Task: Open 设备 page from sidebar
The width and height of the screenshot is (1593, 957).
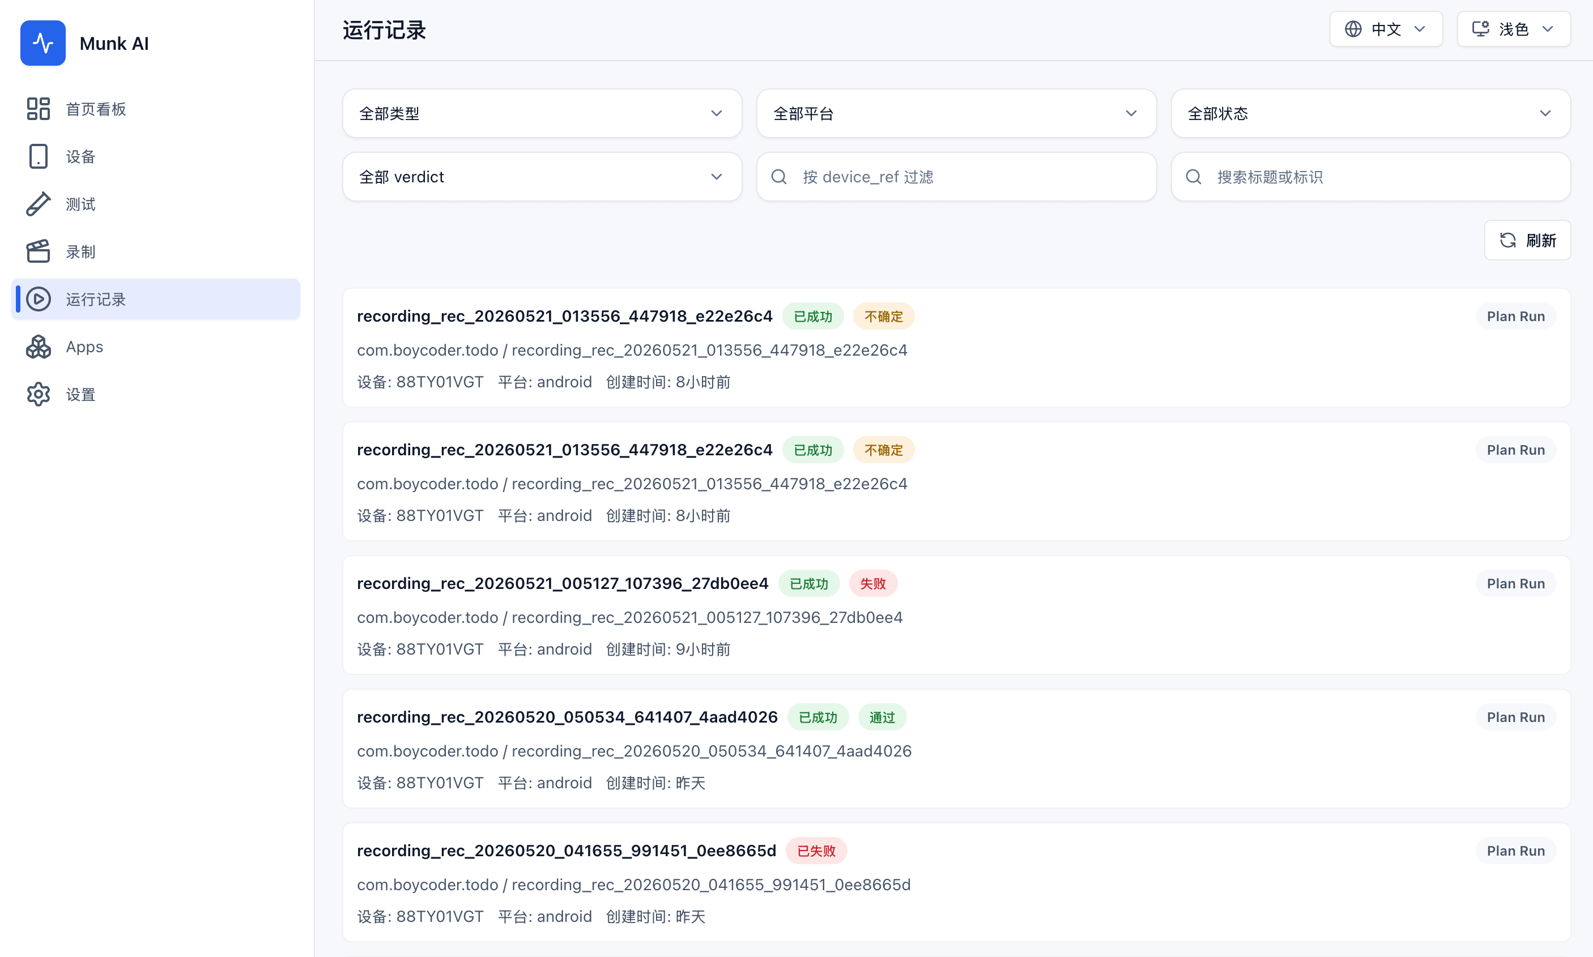Action: point(156,157)
